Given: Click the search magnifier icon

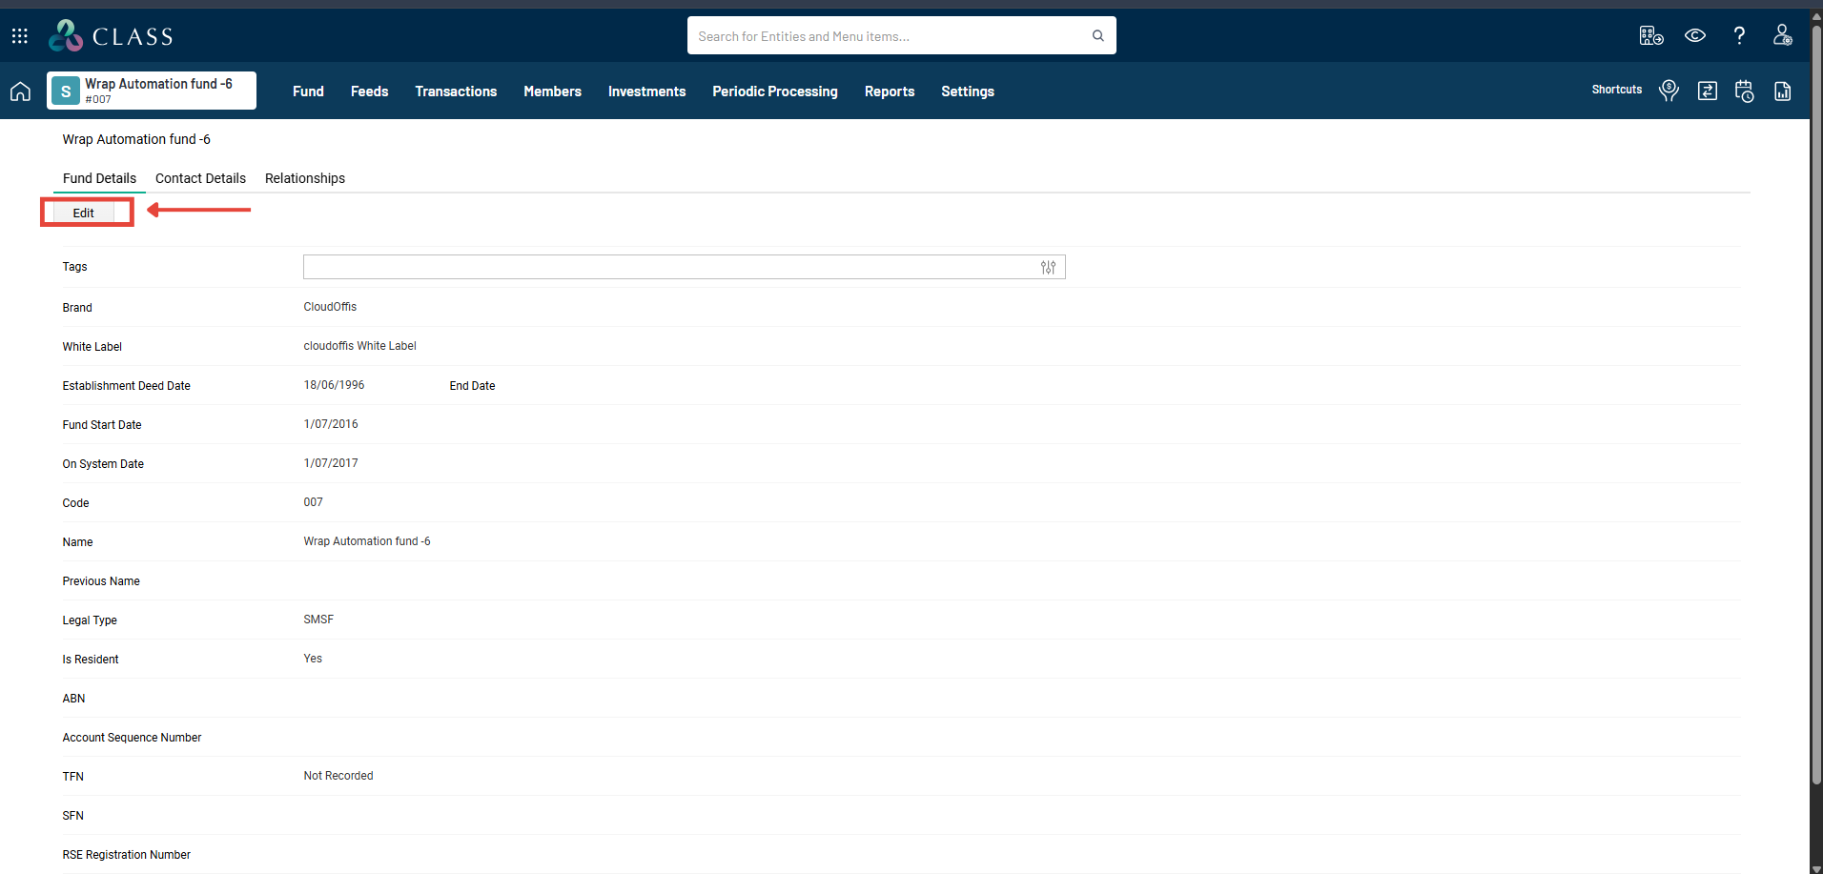Looking at the screenshot, I should (x=1097, y=36).
